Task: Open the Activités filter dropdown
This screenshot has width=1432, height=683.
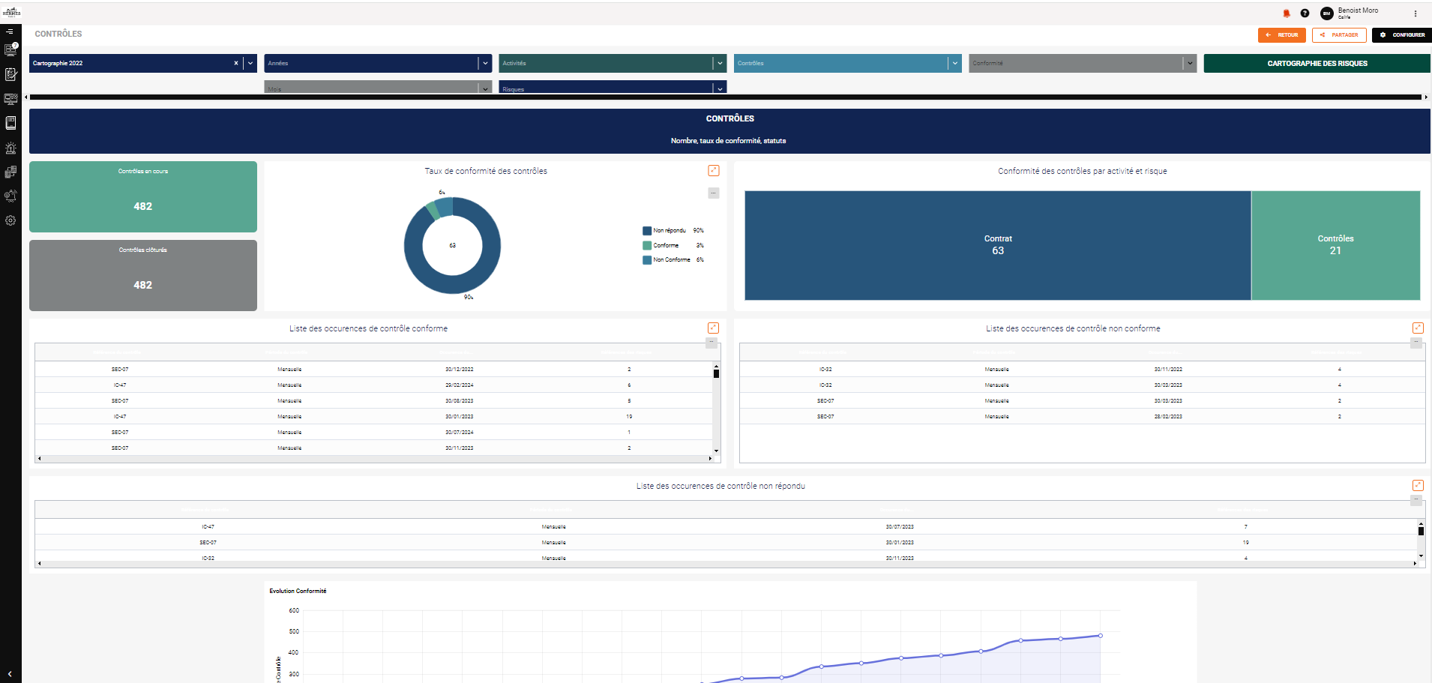Action: (x=613, y=63)
